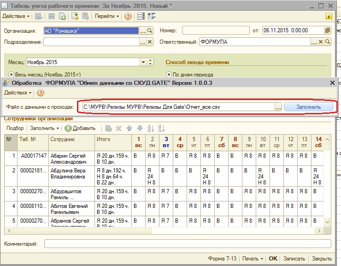This screenshot has height=266, width=341.
Task: Open magnifier for Ответственный field
Action: (328, 42)
